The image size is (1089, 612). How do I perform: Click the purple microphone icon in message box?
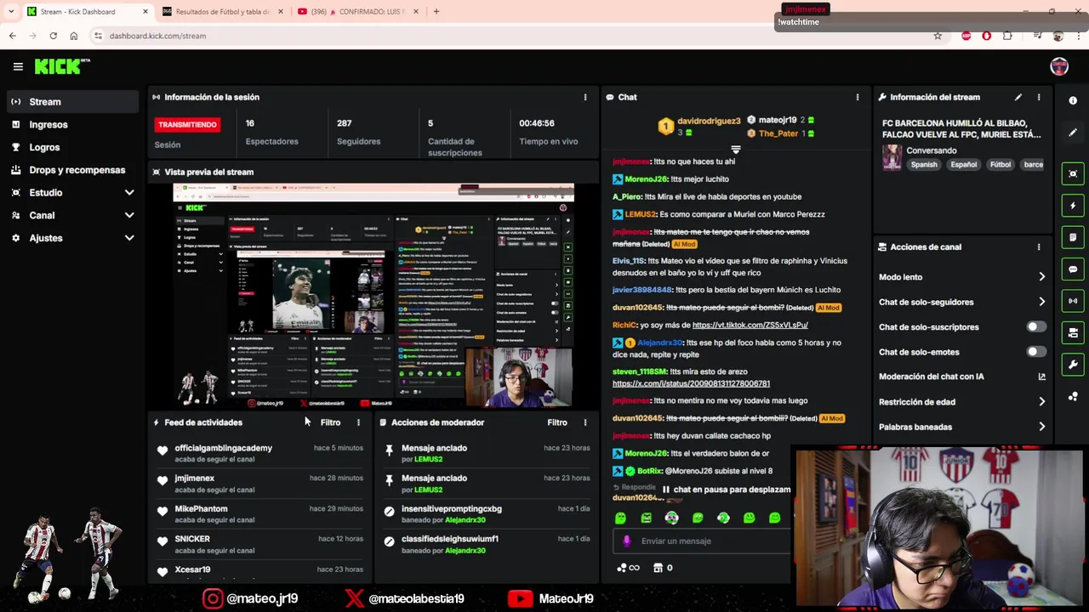pos(627,541)
